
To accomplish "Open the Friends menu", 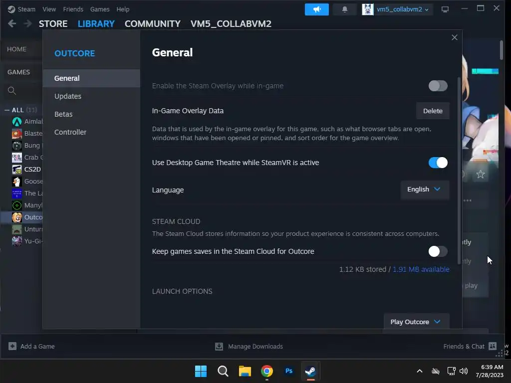I will (73, 9).
